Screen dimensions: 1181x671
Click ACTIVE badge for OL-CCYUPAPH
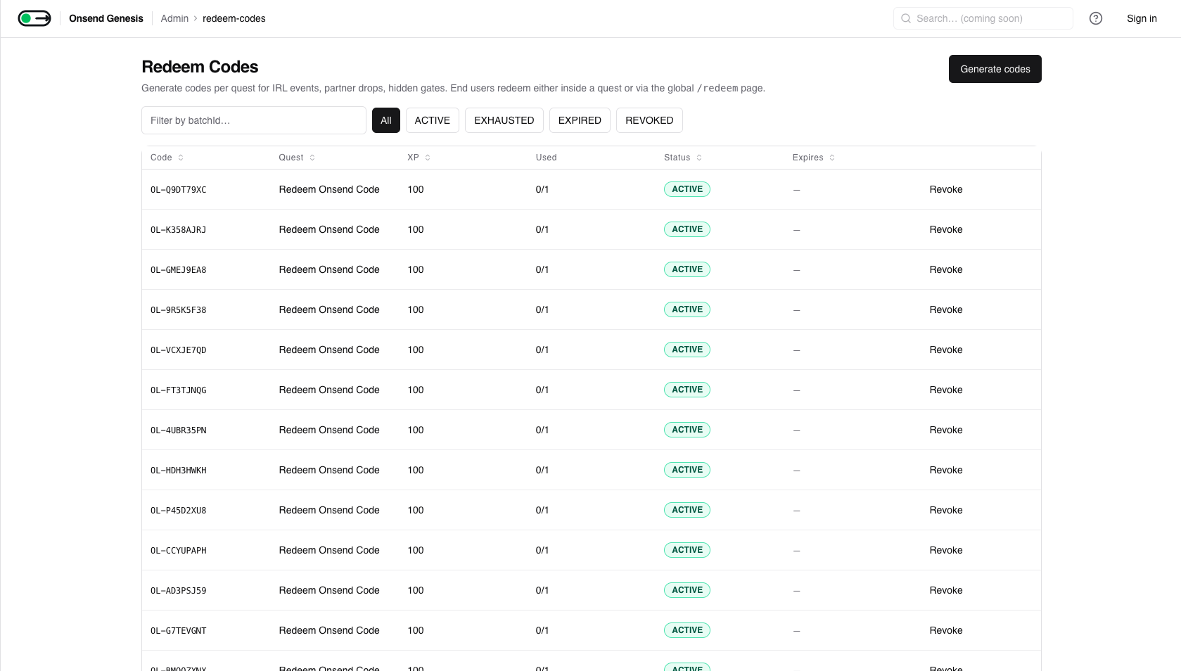coord(687,550)
